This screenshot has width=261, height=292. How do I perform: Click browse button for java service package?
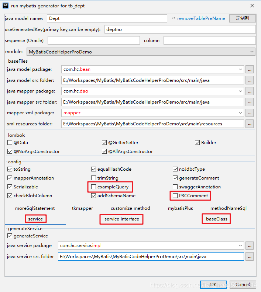coord(250,246)
